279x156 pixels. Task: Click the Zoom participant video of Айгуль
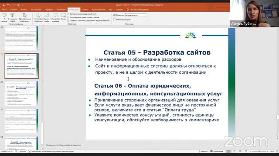255,13
